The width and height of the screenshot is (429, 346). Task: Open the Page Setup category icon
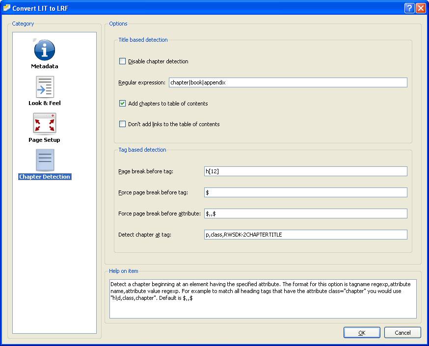click(x=44, y=124)
